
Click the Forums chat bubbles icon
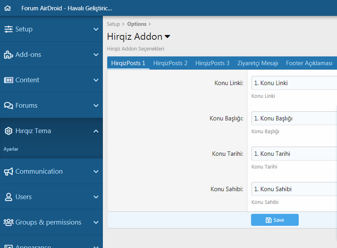pyautogui.click(x=8, y=105)
